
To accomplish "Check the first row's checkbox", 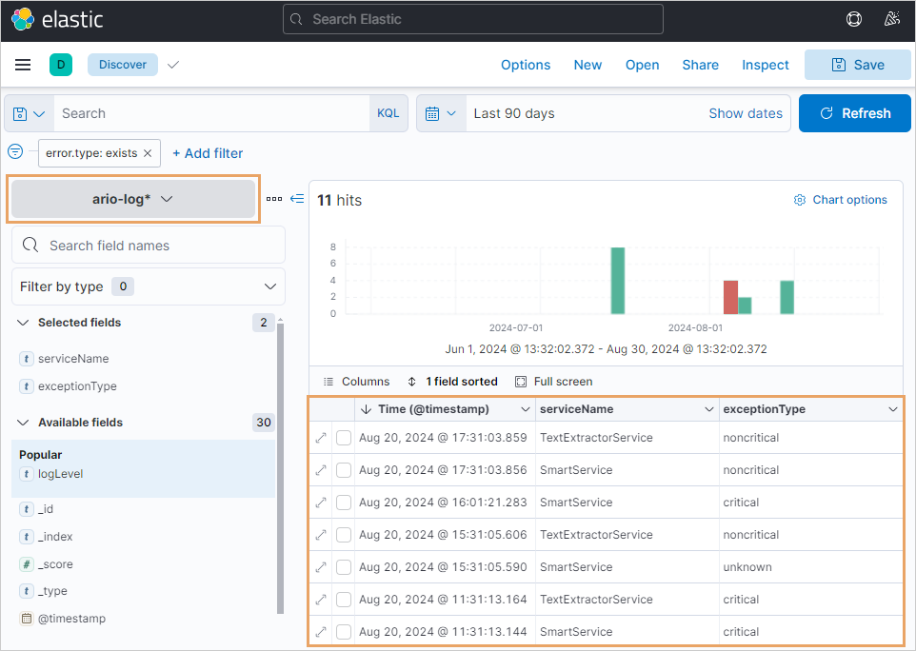I will (344, 438).
